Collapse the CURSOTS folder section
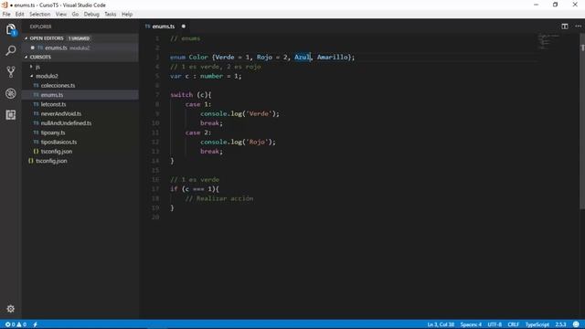Viewport: 585px width, 329px height. pyautogui.click(x=40, y=57)
